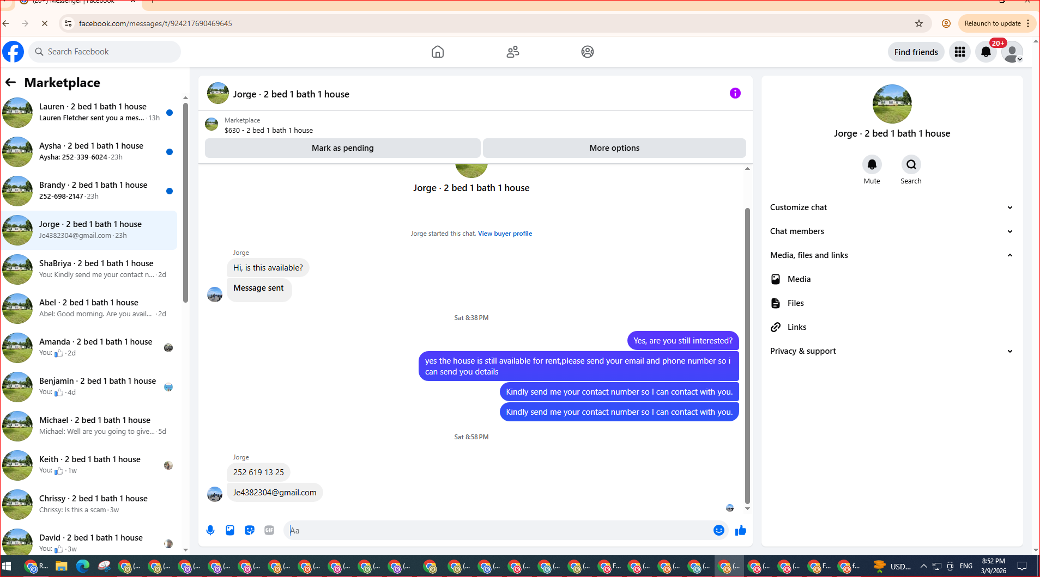The width and height of the screenshot is (1040, 577).
Task: Open File Explorer from the taskbar
Action: (61, 566)
